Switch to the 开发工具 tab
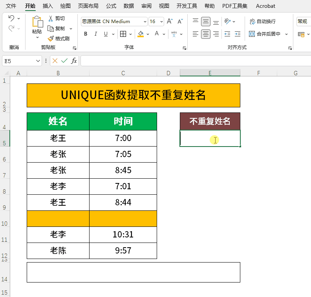311x297 pixels. point(187,6)
